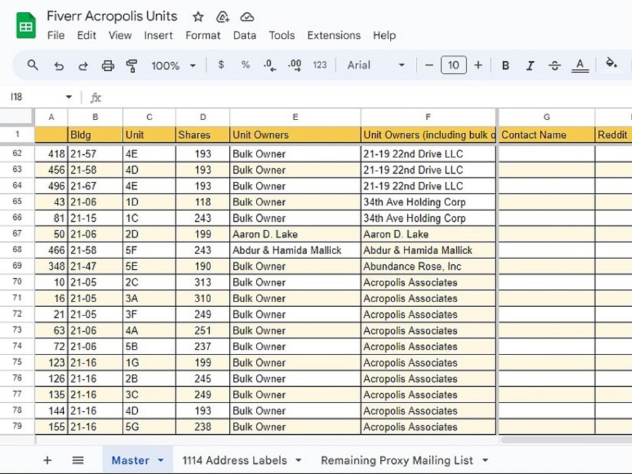Toggle bold formatting
Image resolution: width=632 pixels, height=474 pixels.
[505, 65]
